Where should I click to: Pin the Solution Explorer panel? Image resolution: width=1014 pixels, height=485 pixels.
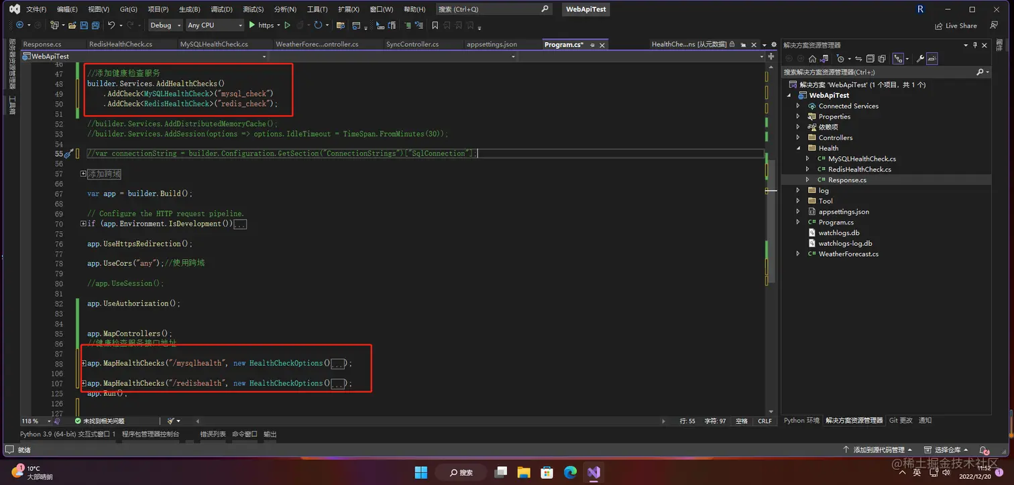(976, 45)
